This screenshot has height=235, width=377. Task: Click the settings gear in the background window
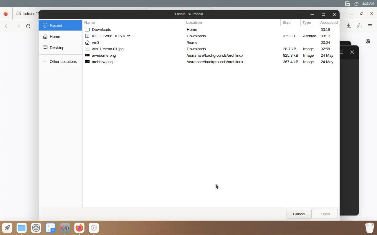[368, 41]
